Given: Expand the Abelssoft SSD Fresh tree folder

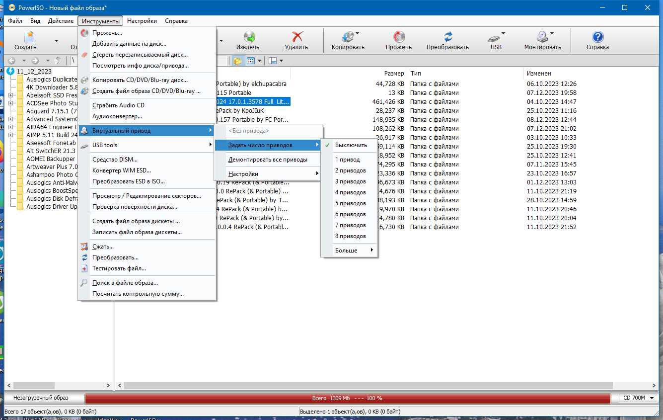Looking at the screenshot, I should point(11,95).
